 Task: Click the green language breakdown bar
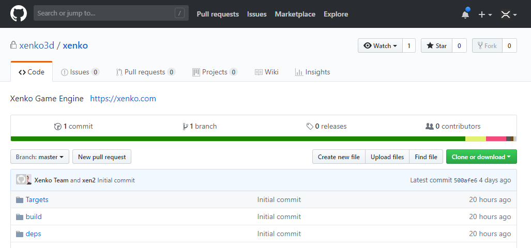pyautogui.click(x=238, y=138)
